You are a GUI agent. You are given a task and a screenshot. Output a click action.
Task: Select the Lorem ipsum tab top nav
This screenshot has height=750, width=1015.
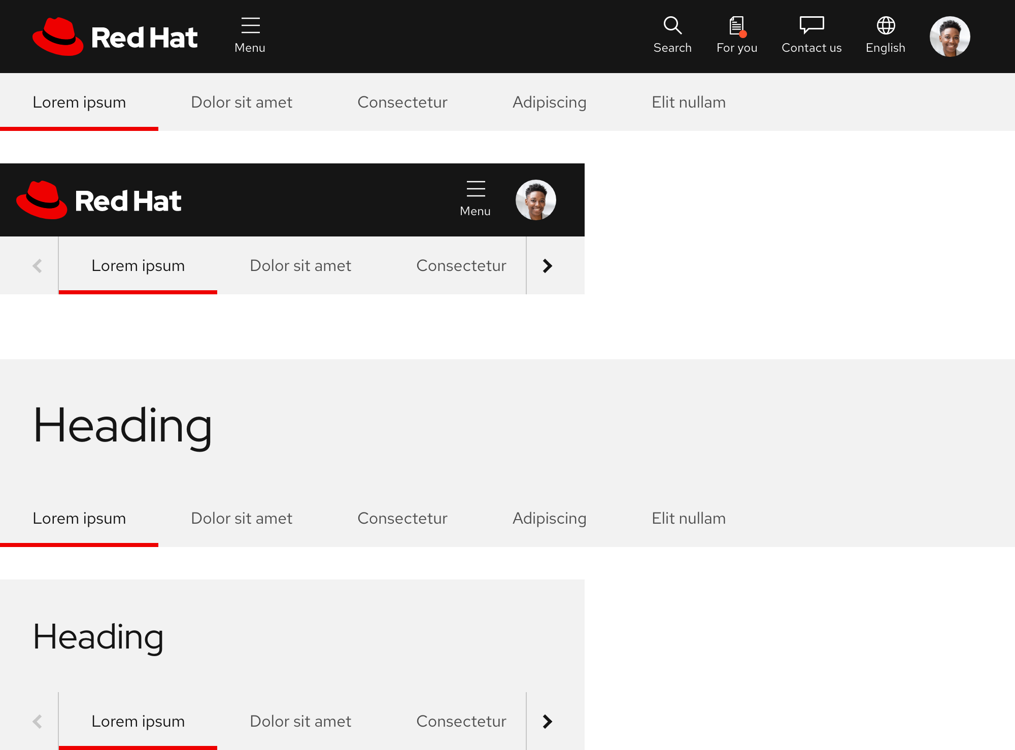coord(79,101)
